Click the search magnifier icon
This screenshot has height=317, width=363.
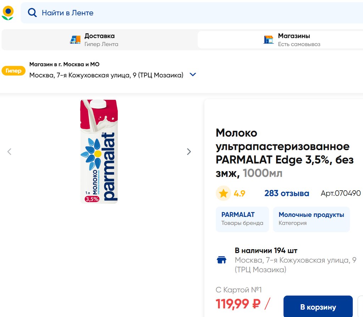pos(32,13)
